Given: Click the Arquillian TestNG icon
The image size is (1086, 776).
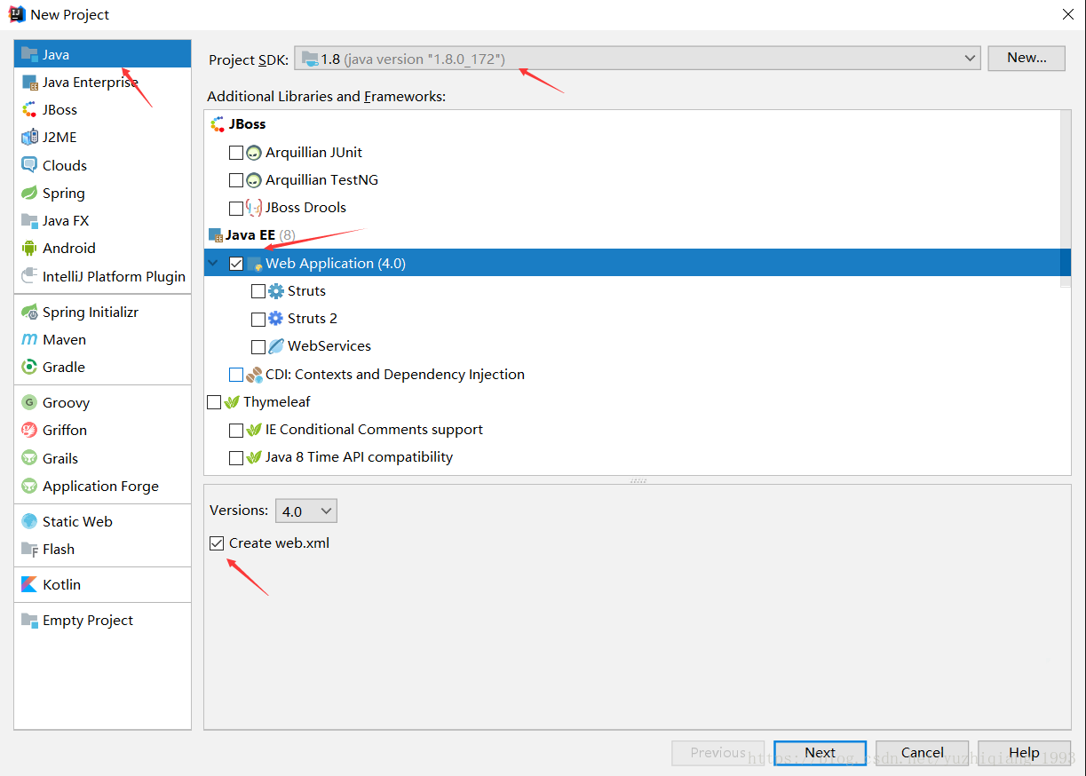Looking at the screenshot, I should click(254, 180).
